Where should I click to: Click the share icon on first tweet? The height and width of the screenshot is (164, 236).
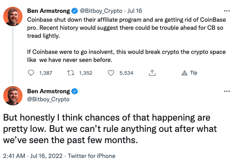point(152,73)
